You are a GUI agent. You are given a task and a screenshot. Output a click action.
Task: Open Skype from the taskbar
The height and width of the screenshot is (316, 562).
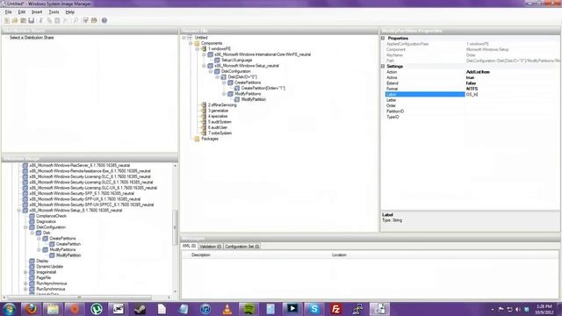tap(314, 309)
